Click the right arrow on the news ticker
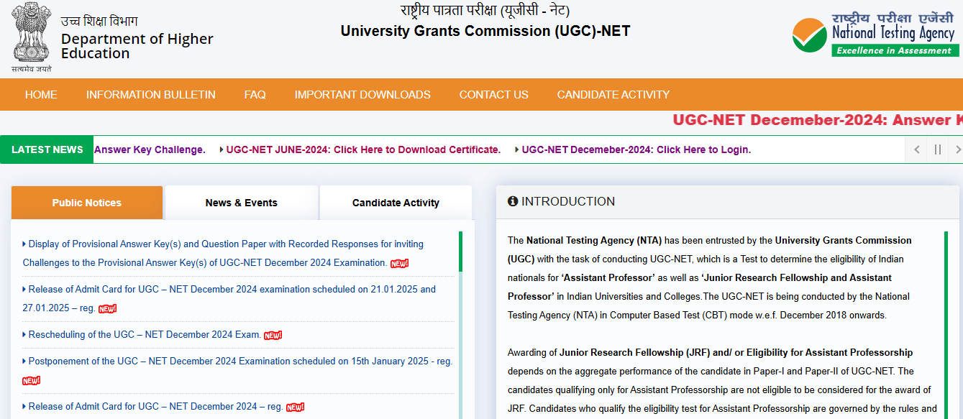Image resolution: width=963 pixels, height=419 pixels. [x=958, y=149]
